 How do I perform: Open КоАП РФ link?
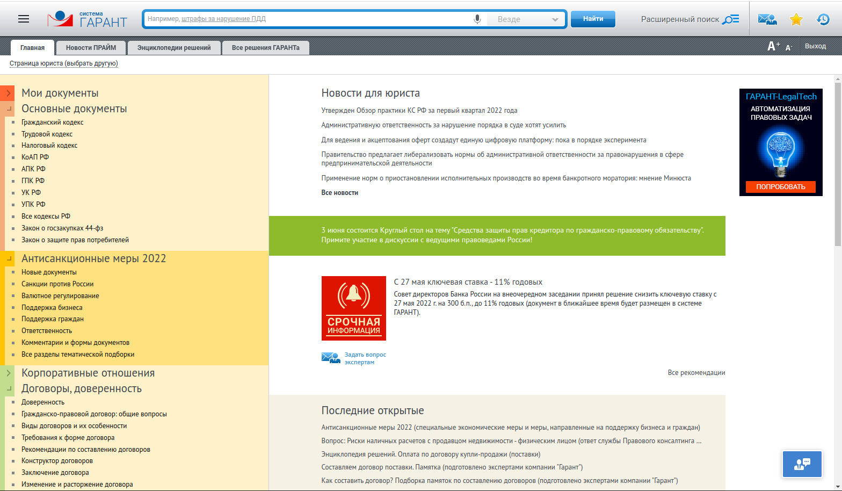pyautogui.click(x=35, y=157)
